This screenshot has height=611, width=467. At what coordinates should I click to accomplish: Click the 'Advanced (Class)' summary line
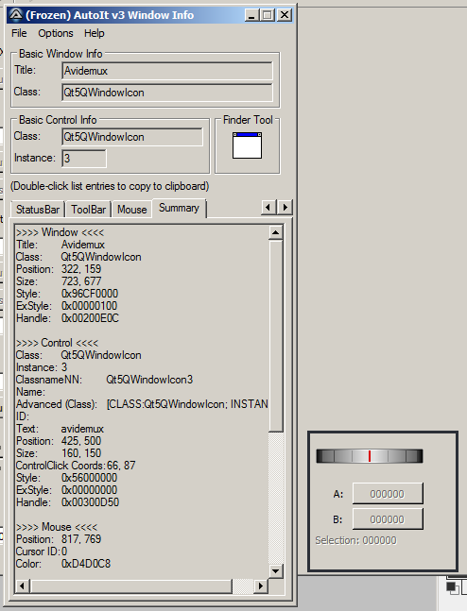point(142,404)
